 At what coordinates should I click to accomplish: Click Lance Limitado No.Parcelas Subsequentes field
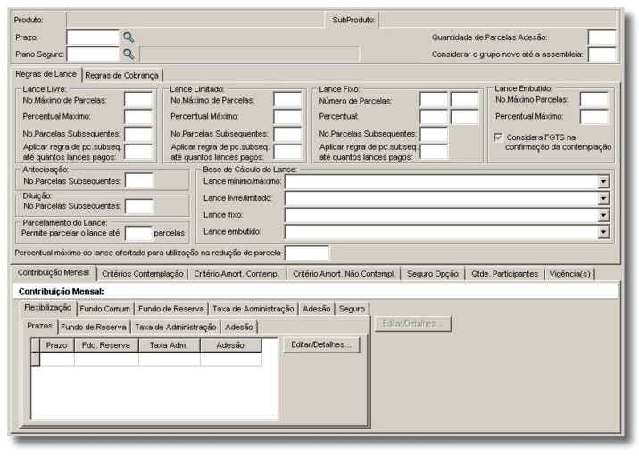click(x=287, y=134)
